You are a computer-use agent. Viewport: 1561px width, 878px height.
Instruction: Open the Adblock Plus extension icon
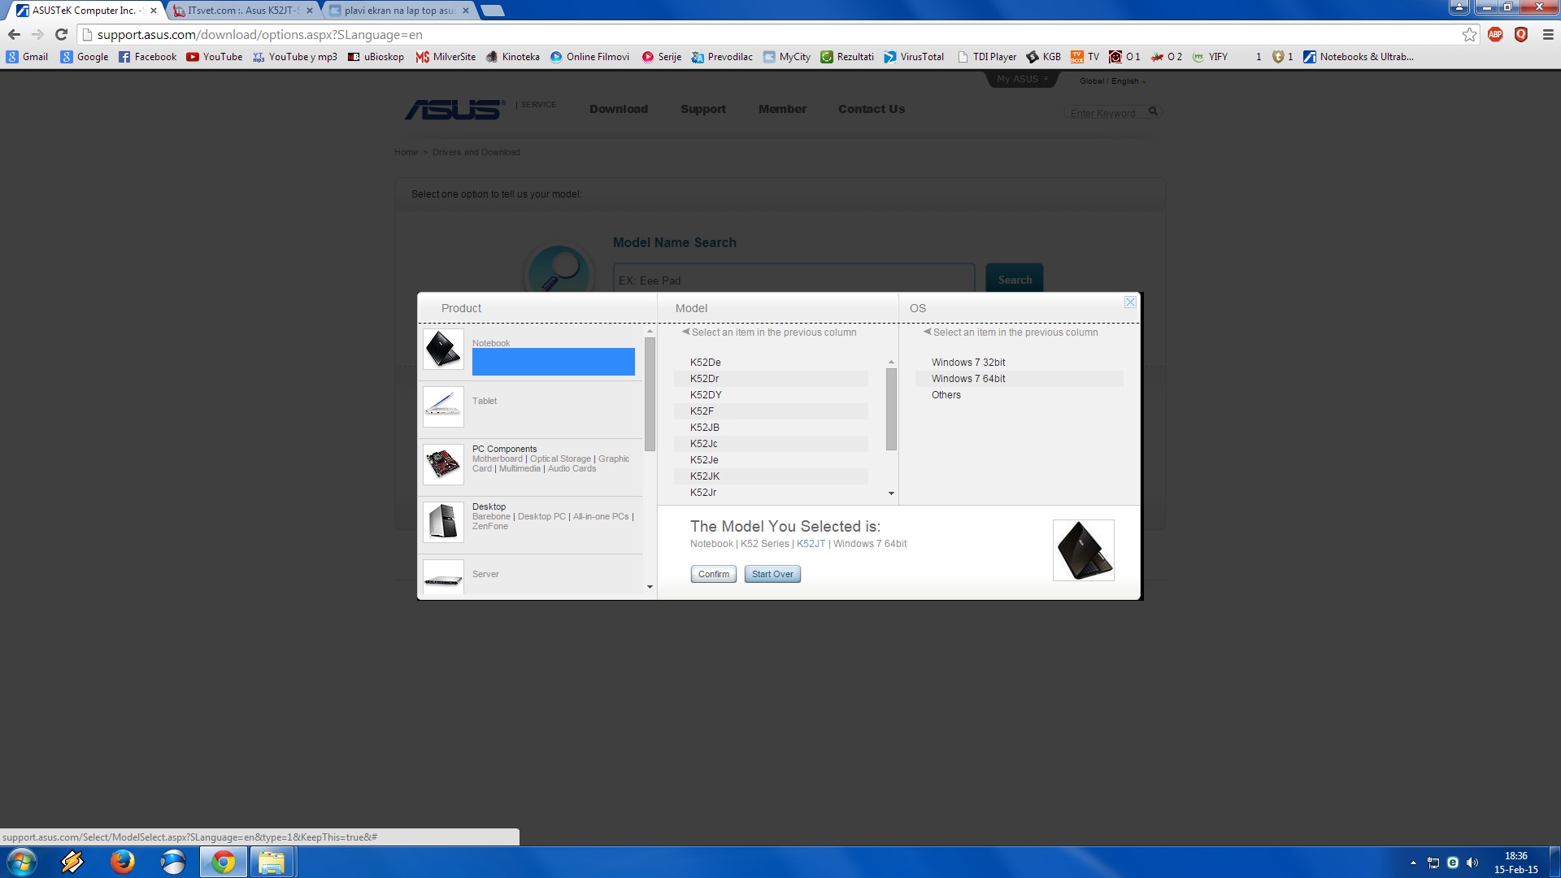point(1495,34)
